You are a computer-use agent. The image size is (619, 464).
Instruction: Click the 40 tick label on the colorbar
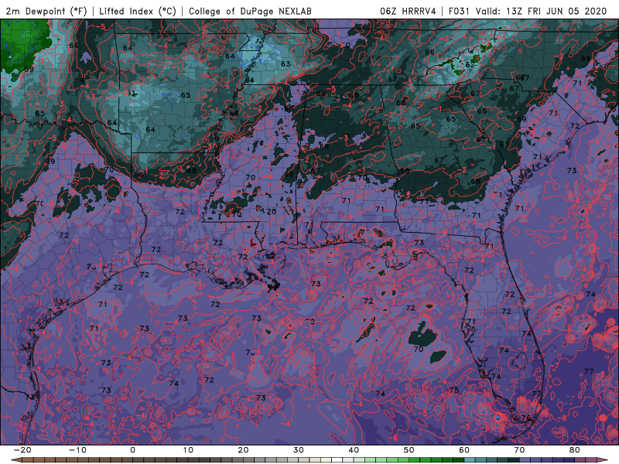pos(354,450)
